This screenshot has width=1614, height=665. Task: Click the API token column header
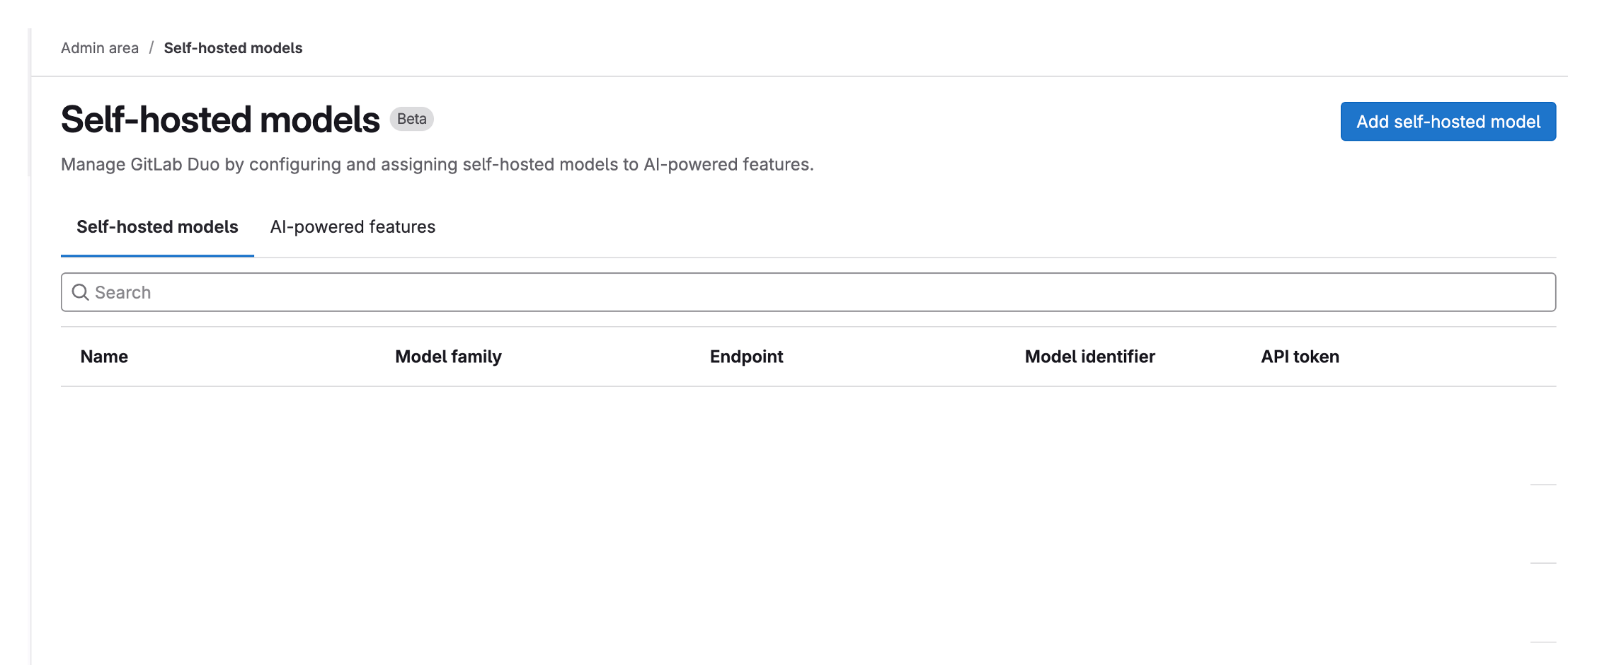tap(1300, 357)
